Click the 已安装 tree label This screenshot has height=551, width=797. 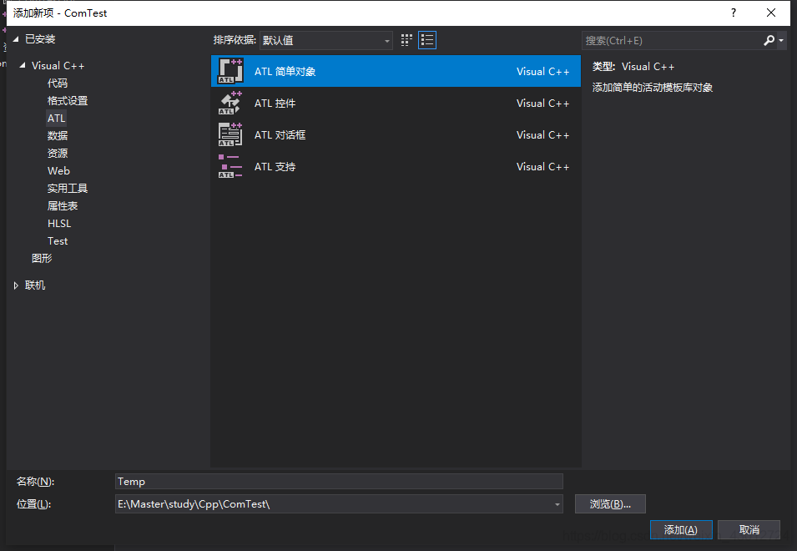pos(40,39)
